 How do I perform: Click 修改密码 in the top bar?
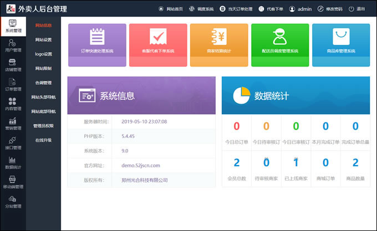tap(334, 9)
